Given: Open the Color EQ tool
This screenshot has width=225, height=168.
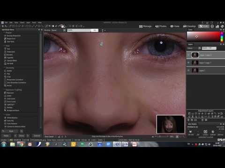Looking at the screenshot, I should 9,121.
